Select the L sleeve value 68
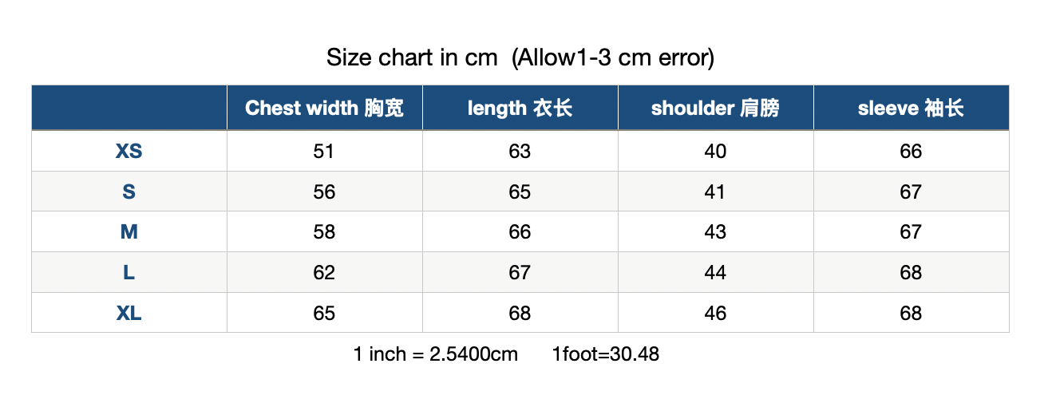The height and width of the screenshot is (407, 1052). click(911, 272)
